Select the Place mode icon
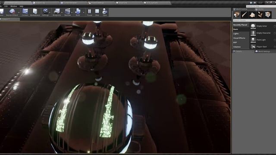 [x=237, y=15]
